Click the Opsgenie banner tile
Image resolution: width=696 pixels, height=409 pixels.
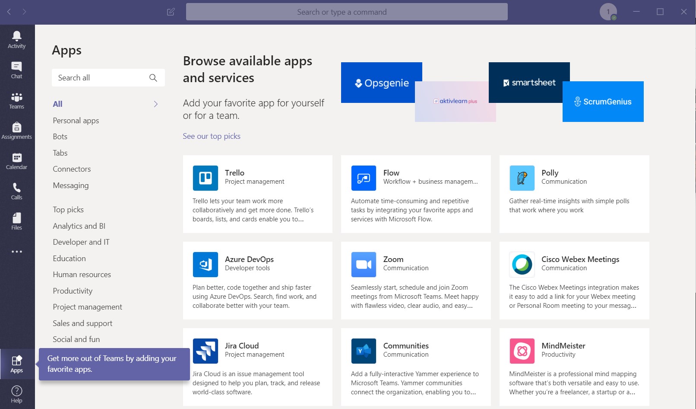(382, 83)
